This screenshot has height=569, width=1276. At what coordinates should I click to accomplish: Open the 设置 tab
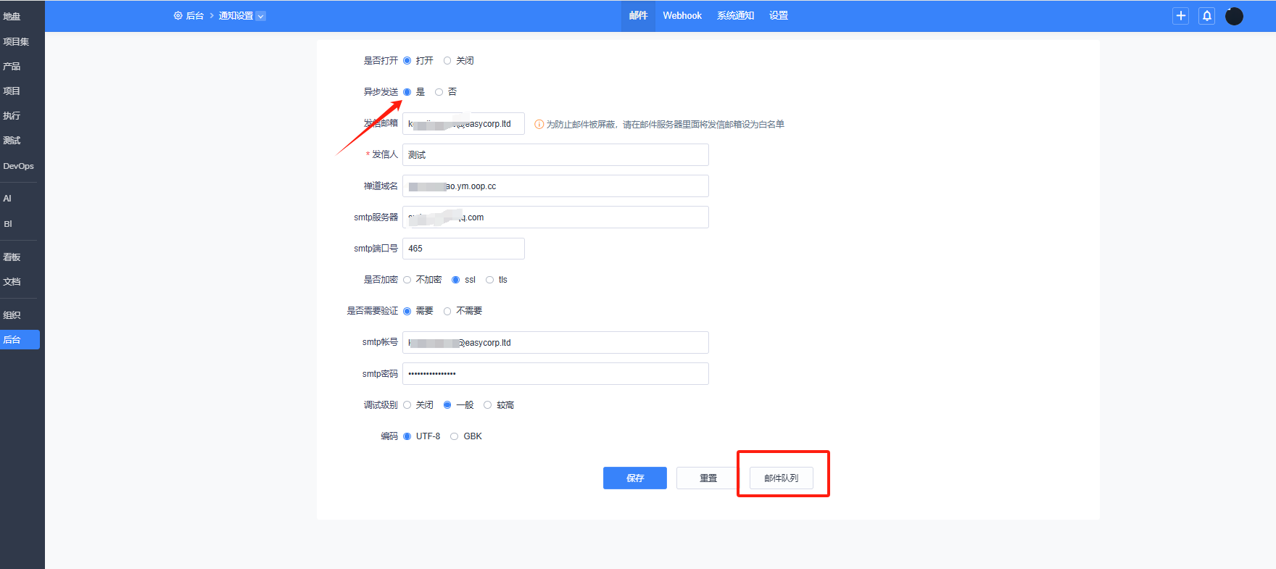click(x=779, y=16)
